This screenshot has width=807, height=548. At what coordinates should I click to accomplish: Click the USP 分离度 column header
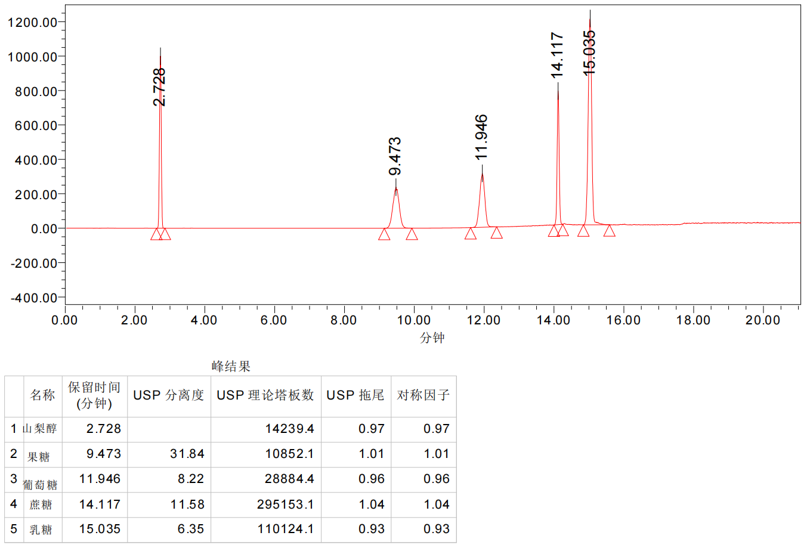coord(169,395)
